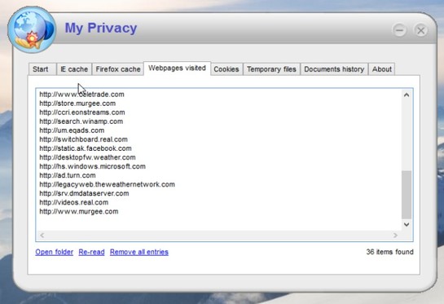Minimize the My Privacy window
This screenshot has width=444, height=304.
point(399,30)
